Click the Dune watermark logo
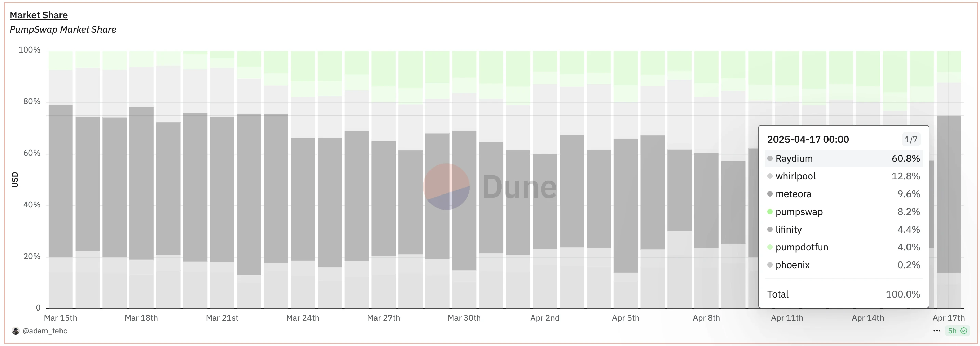The height and width of the screenshot is (346, 980). click(447, 187)
